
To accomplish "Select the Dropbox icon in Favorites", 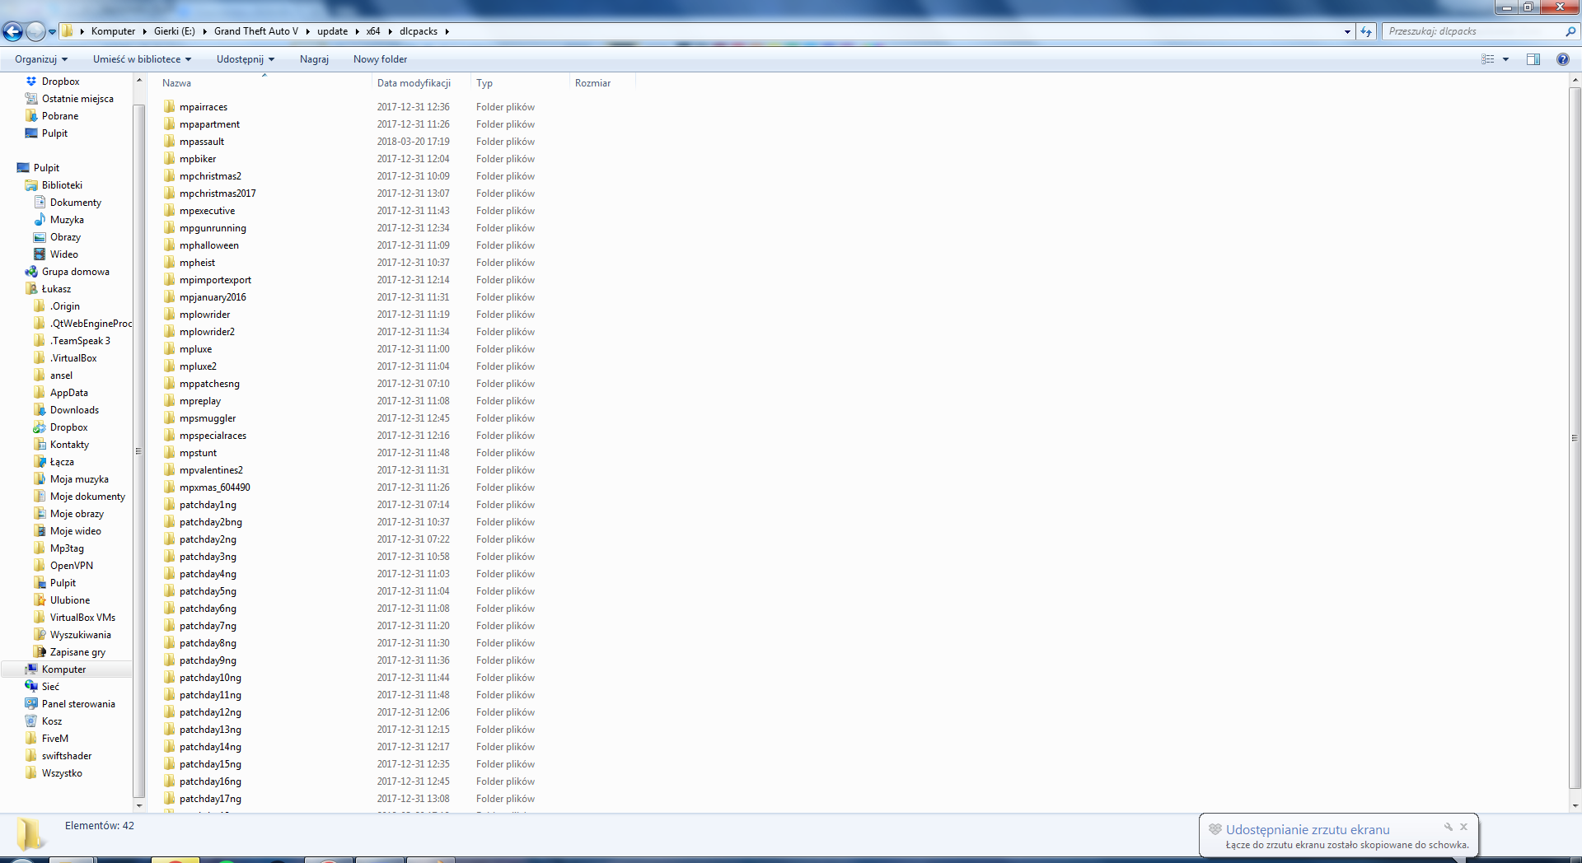I will pyautogui.click(x=31, y=82).
